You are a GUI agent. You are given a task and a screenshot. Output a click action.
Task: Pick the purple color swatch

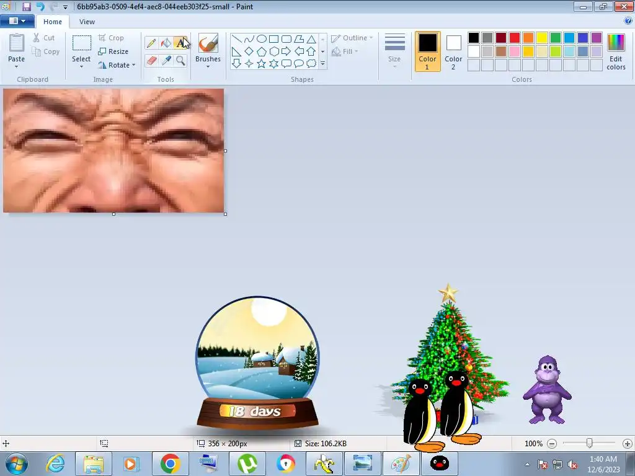coord(596,38)
